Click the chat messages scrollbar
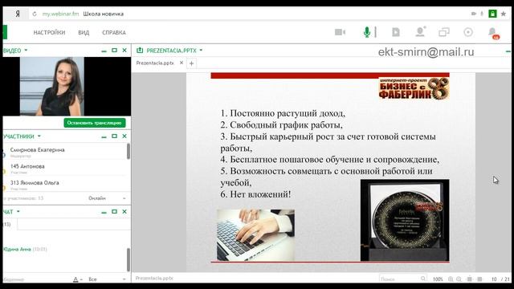Screen dimensions: 514x289 (x=128, y=259)
